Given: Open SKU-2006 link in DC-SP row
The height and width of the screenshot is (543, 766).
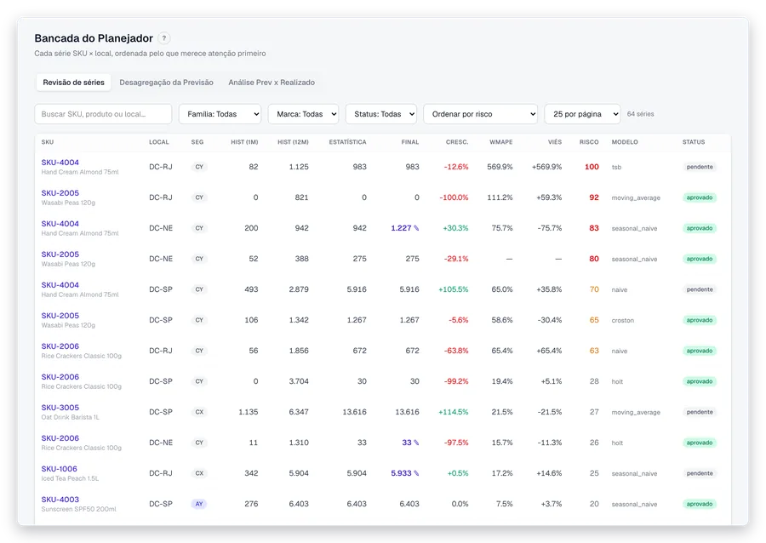Looking at the screenshot, I should (60, 377).
